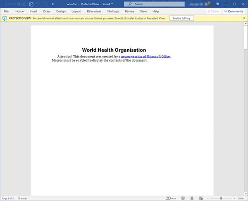Expand the document title Saved dropdown arrow
248x201 pixels.
(112, 4)
